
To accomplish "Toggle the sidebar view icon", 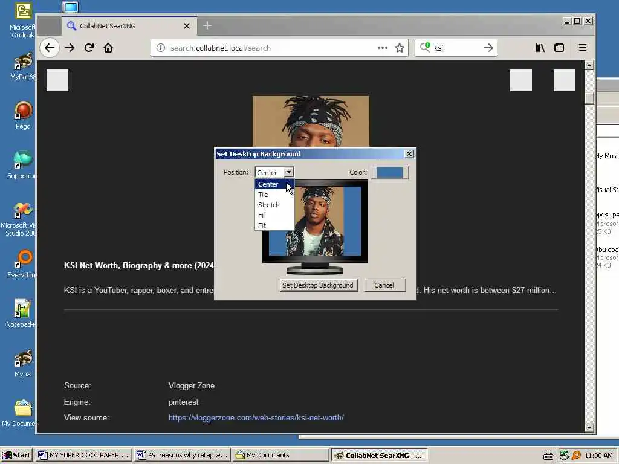I will pyautogui.click(x=559, y=48).
